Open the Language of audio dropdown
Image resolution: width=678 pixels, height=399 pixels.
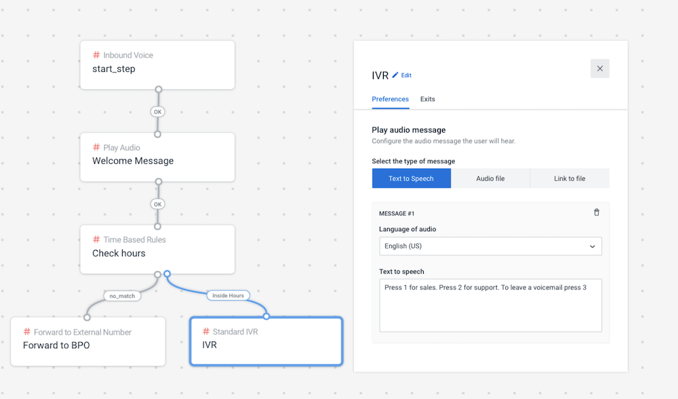tap(490, 246)
